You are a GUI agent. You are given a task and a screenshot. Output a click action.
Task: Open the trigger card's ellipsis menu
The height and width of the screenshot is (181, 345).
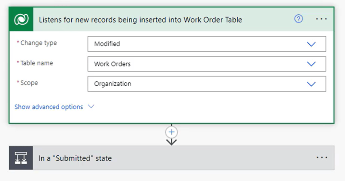click(322, 19)
